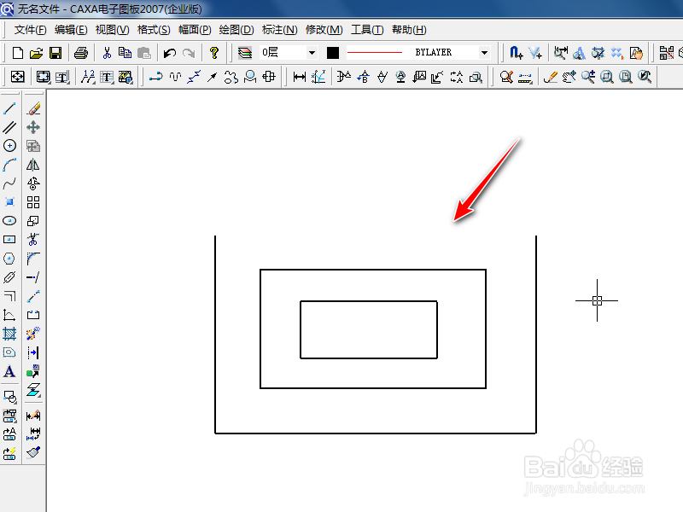Viewport: 683px width, 512px height.
Task: Select the Array tool
Action: pyautogui.click(x=33, y=202)
